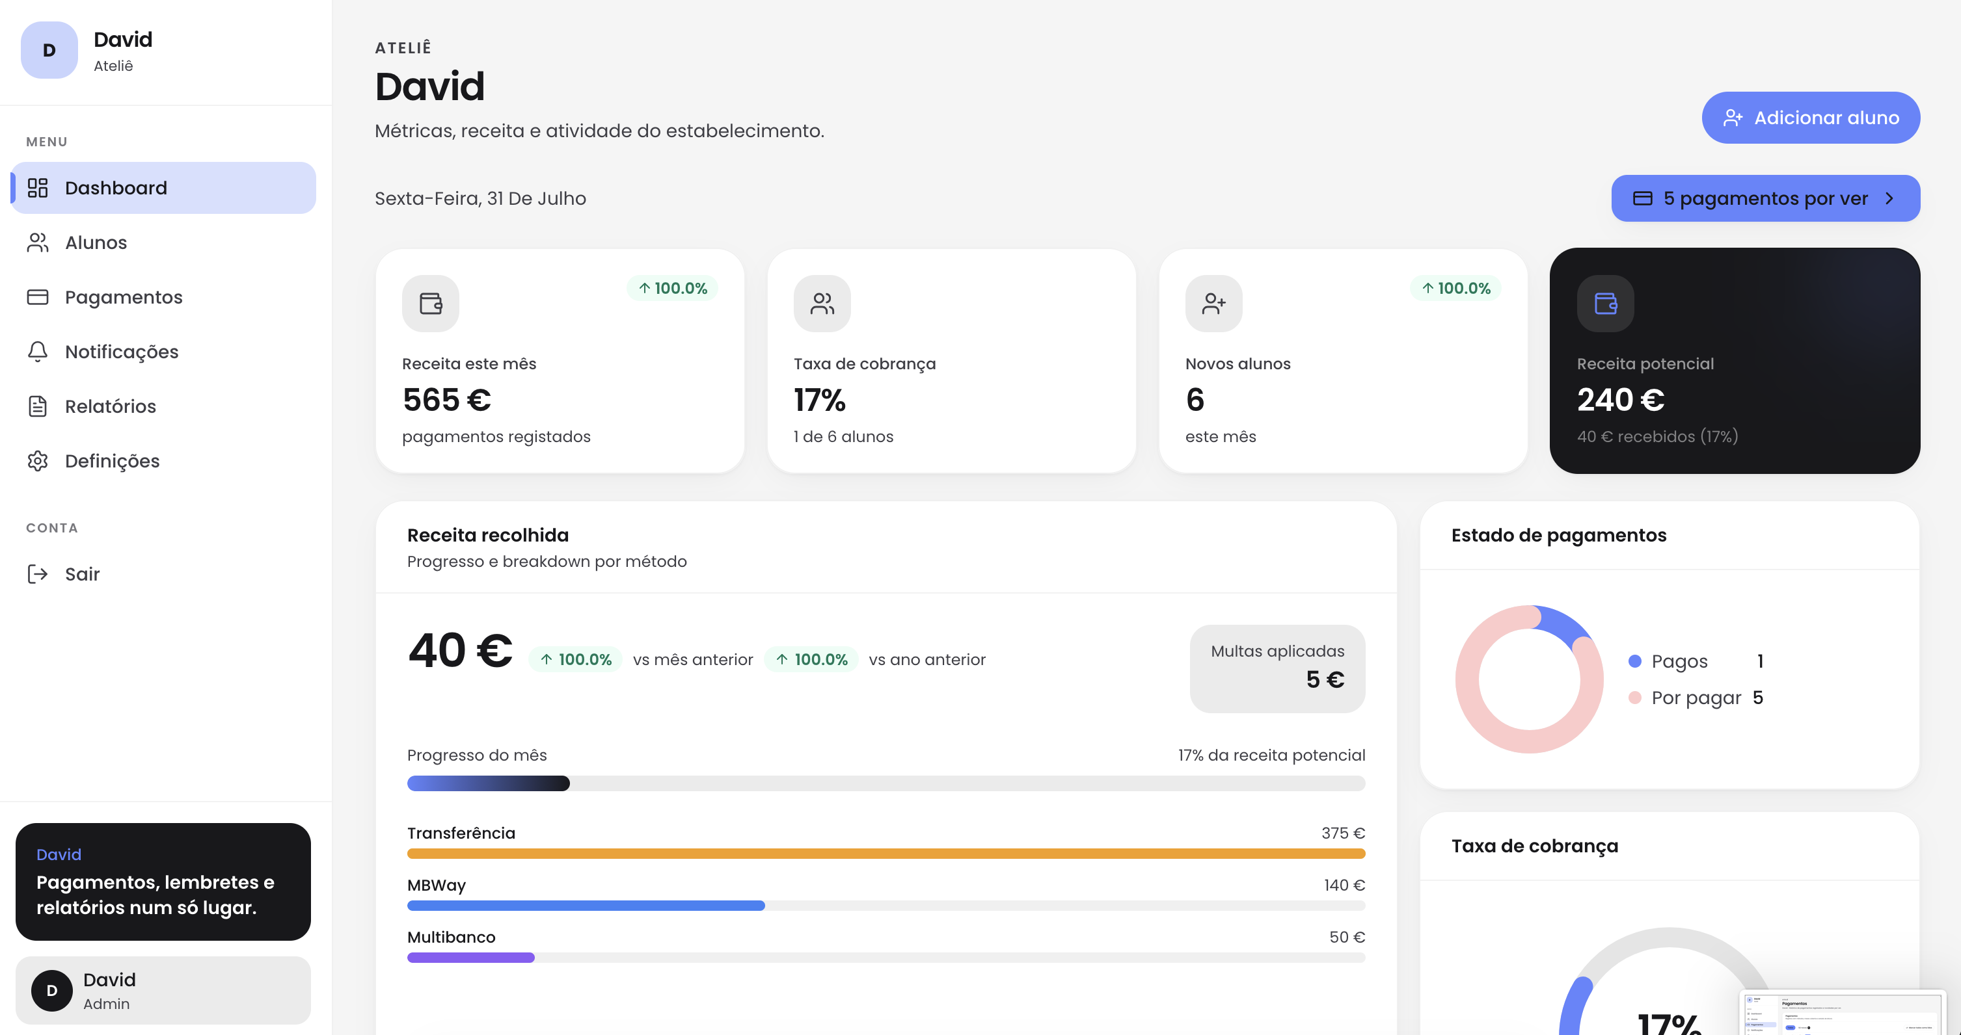Click the card icon on pagamentos por ver
The width and height of the screenshot is (1961, 1035).
click(1643, 198)
